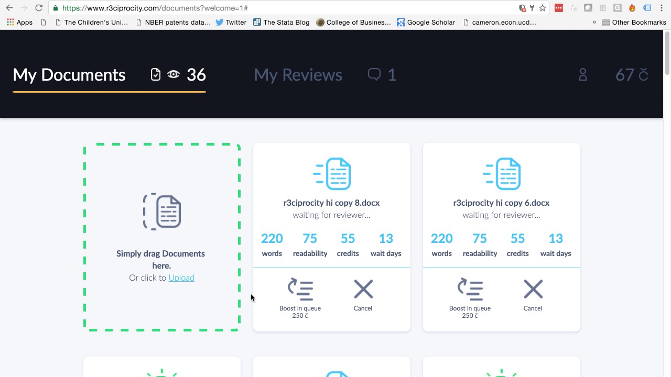Open the cameron.econ.ucd bookmark
Image resolution: width=671 pixels, height=377 pixels.
(x=500, y=23)
